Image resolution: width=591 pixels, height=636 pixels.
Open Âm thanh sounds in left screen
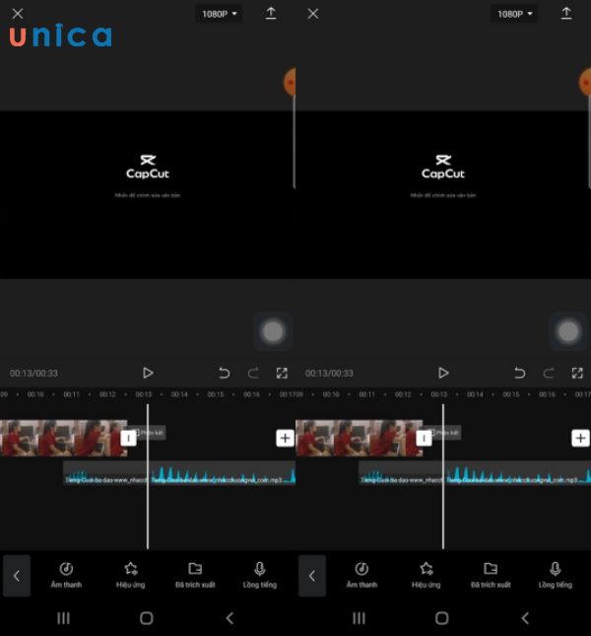(66, 576)
